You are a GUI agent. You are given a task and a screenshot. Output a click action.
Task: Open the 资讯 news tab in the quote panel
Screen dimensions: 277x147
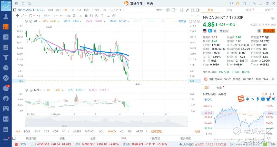[249, 10]
